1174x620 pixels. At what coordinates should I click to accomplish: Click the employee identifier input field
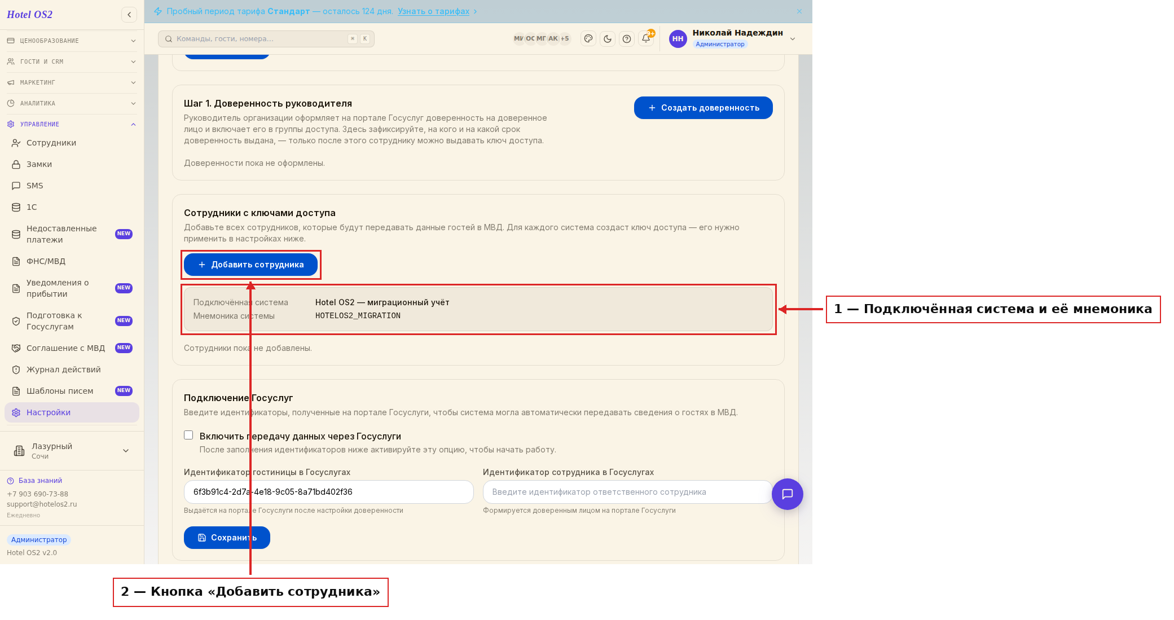(627, 492)
